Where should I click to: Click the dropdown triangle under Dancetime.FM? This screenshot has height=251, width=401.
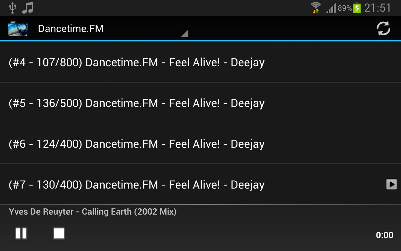[x=185, y=33]
